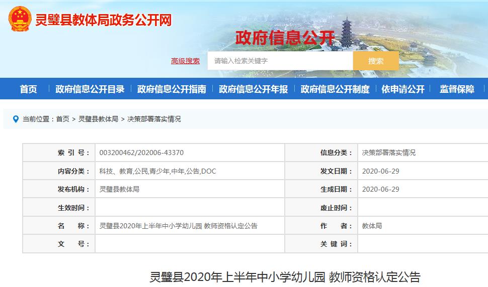Viewport: 488px width, 287px height.
Task: Click the 政府信息公开 banner heading
Action: (285, 38)
